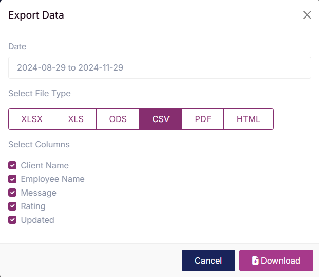Uncheck the Client Name checkbox

click(12, 165)
